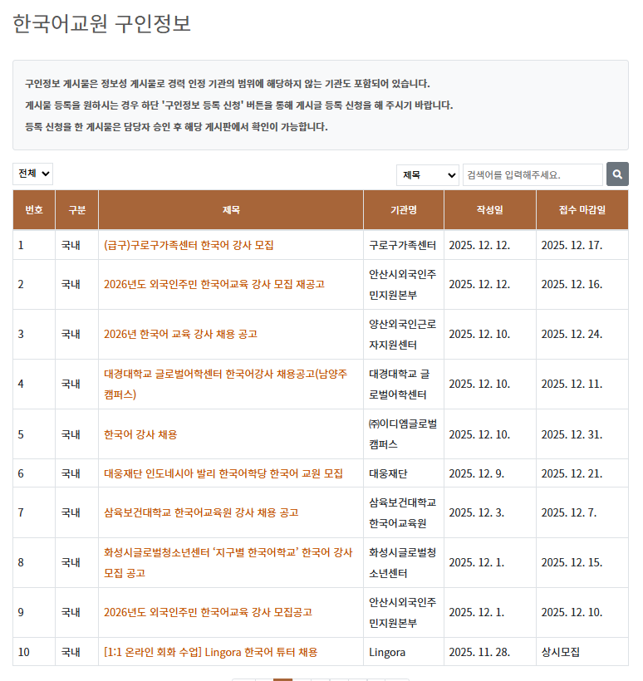
Task: Click the deadline date 2025. 12. 21.
Action: click(x=572, y=474)
